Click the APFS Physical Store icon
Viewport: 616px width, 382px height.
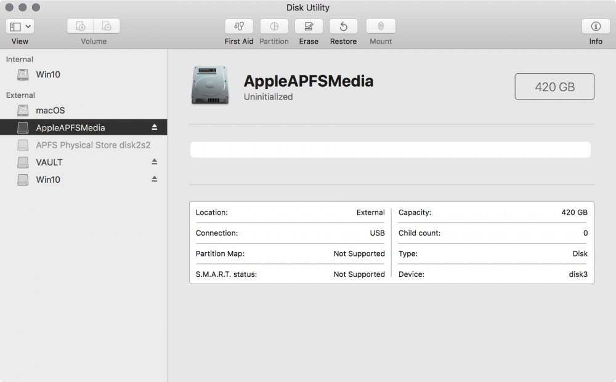tap(23, 145)
